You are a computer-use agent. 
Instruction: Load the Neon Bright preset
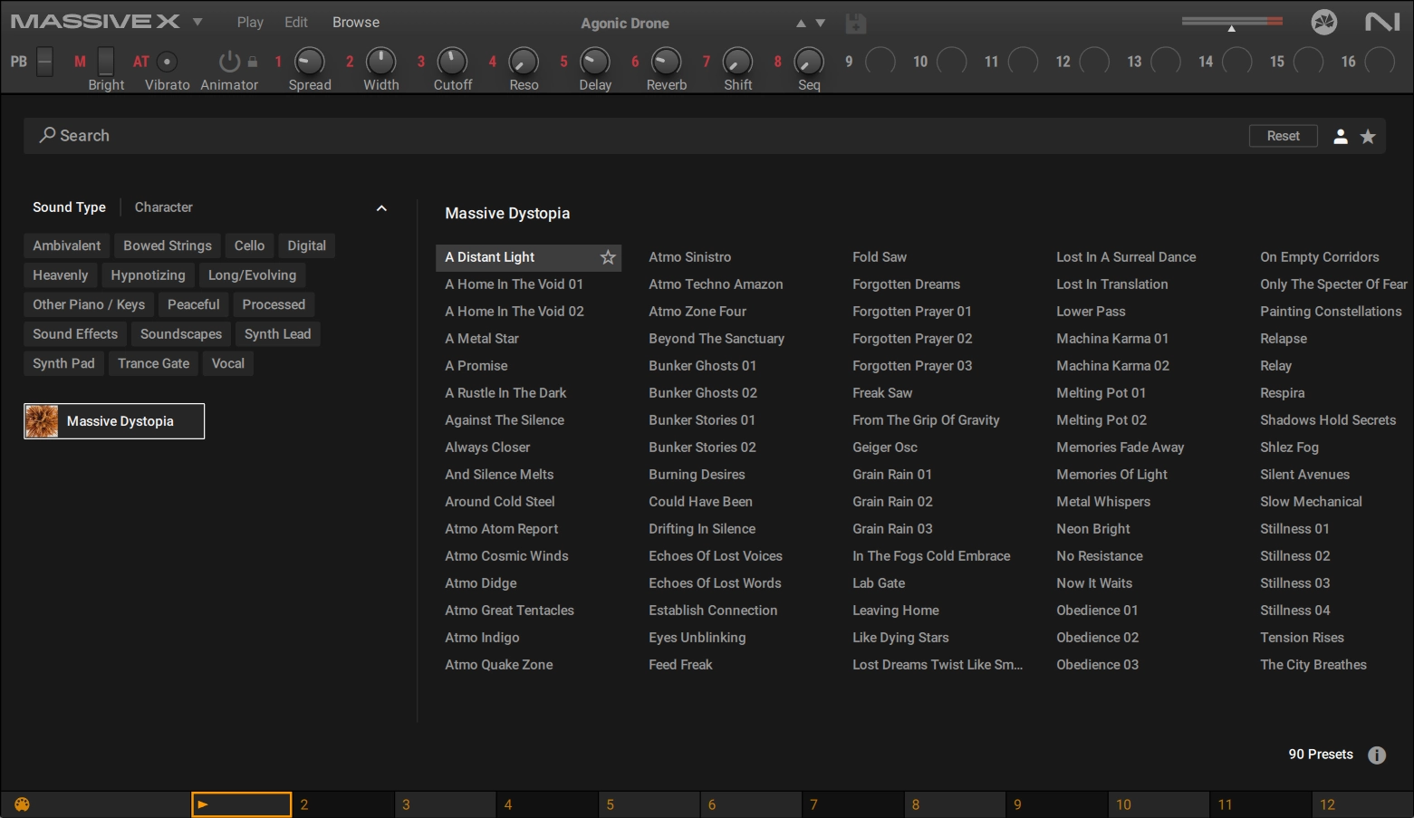click(1093, 529)
